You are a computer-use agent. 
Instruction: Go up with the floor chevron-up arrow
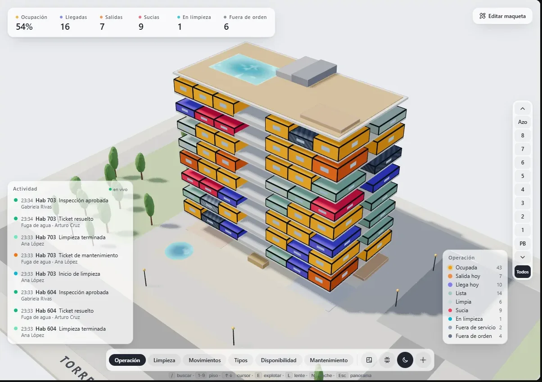[x=523, y=109]
